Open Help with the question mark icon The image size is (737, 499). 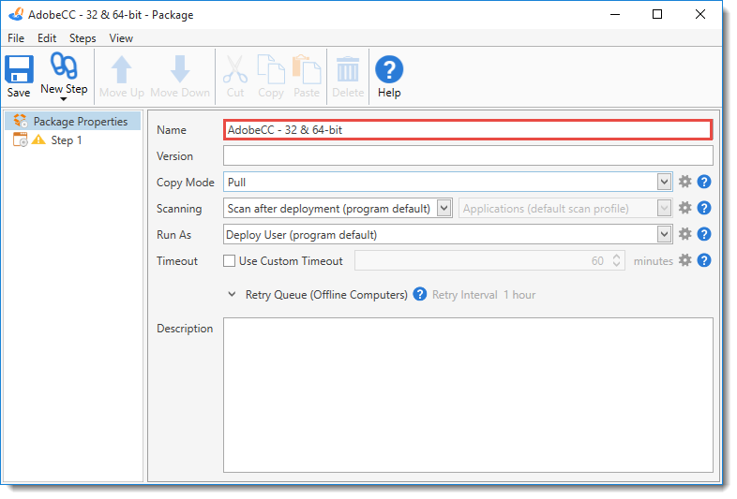389,69
